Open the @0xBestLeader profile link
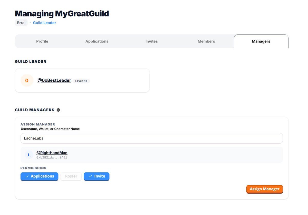Viewport: 308px width, 215px height. coord(54,80)
